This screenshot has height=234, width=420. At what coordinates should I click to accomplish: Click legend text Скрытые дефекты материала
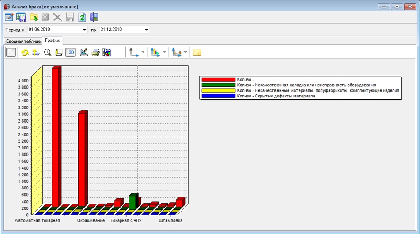(x=285, y=96)
